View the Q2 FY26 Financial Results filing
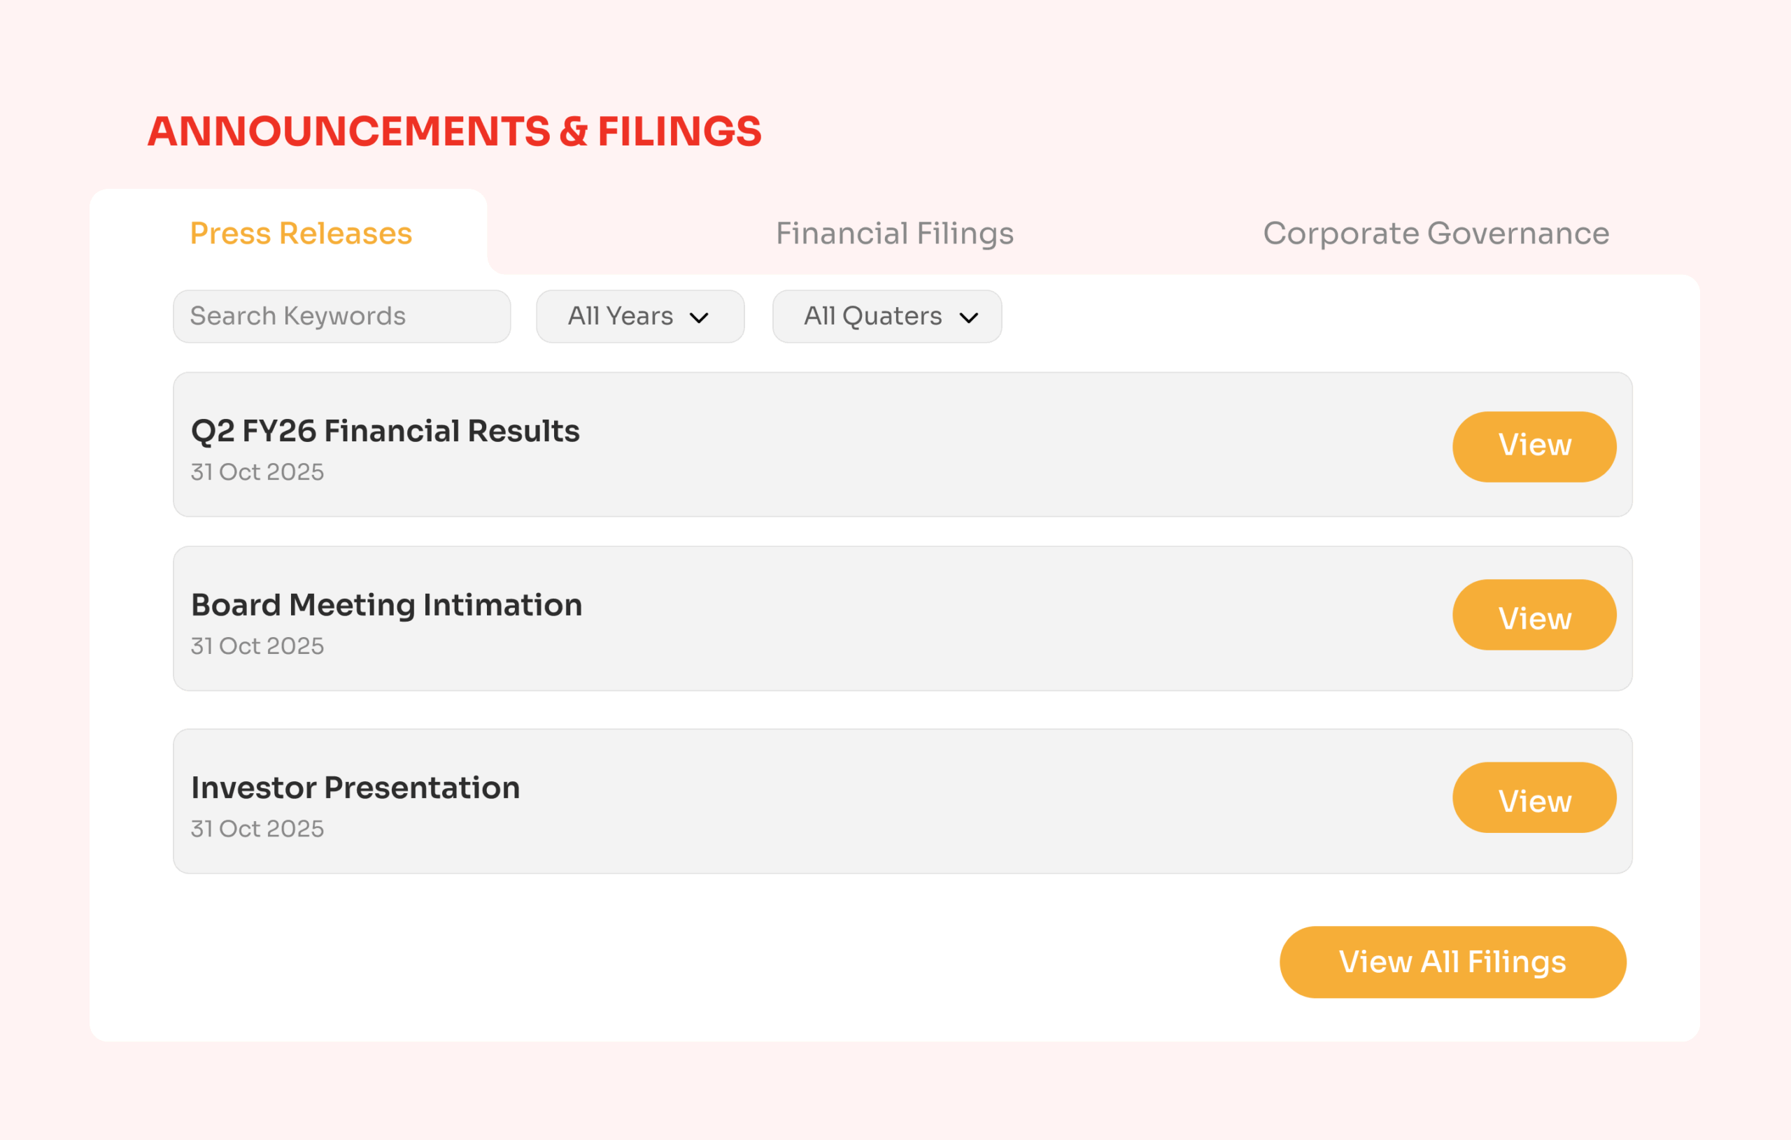 coord(1534,446)
